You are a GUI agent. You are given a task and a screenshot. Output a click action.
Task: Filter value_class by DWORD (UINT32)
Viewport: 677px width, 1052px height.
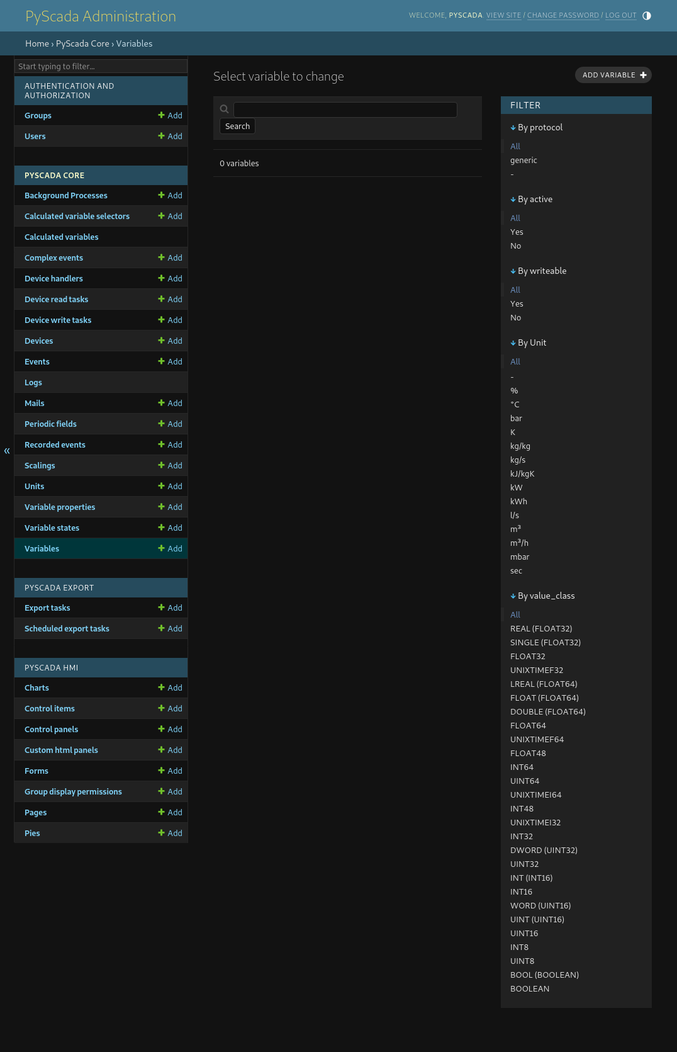544,850
